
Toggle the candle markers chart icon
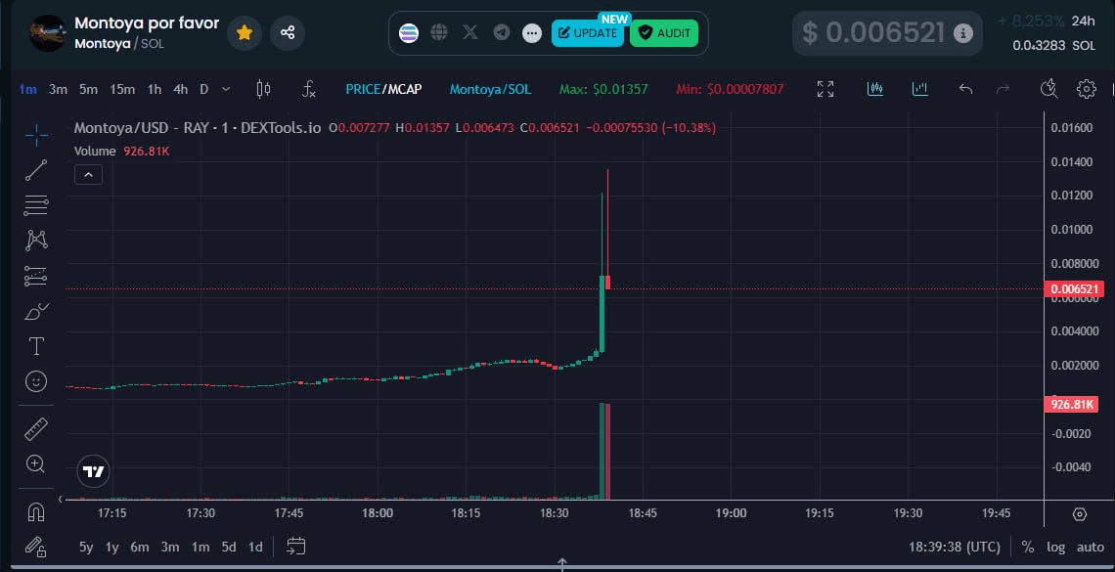pos(875,89)
